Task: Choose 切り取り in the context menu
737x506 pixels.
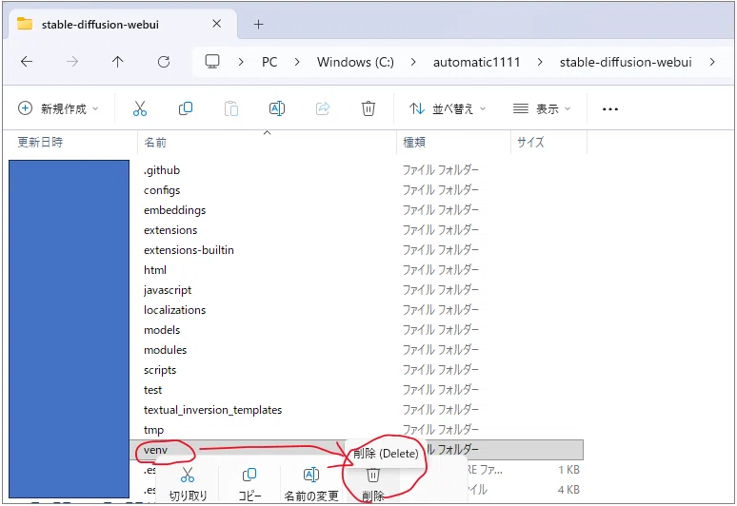Action: click(x=188, y=484)
